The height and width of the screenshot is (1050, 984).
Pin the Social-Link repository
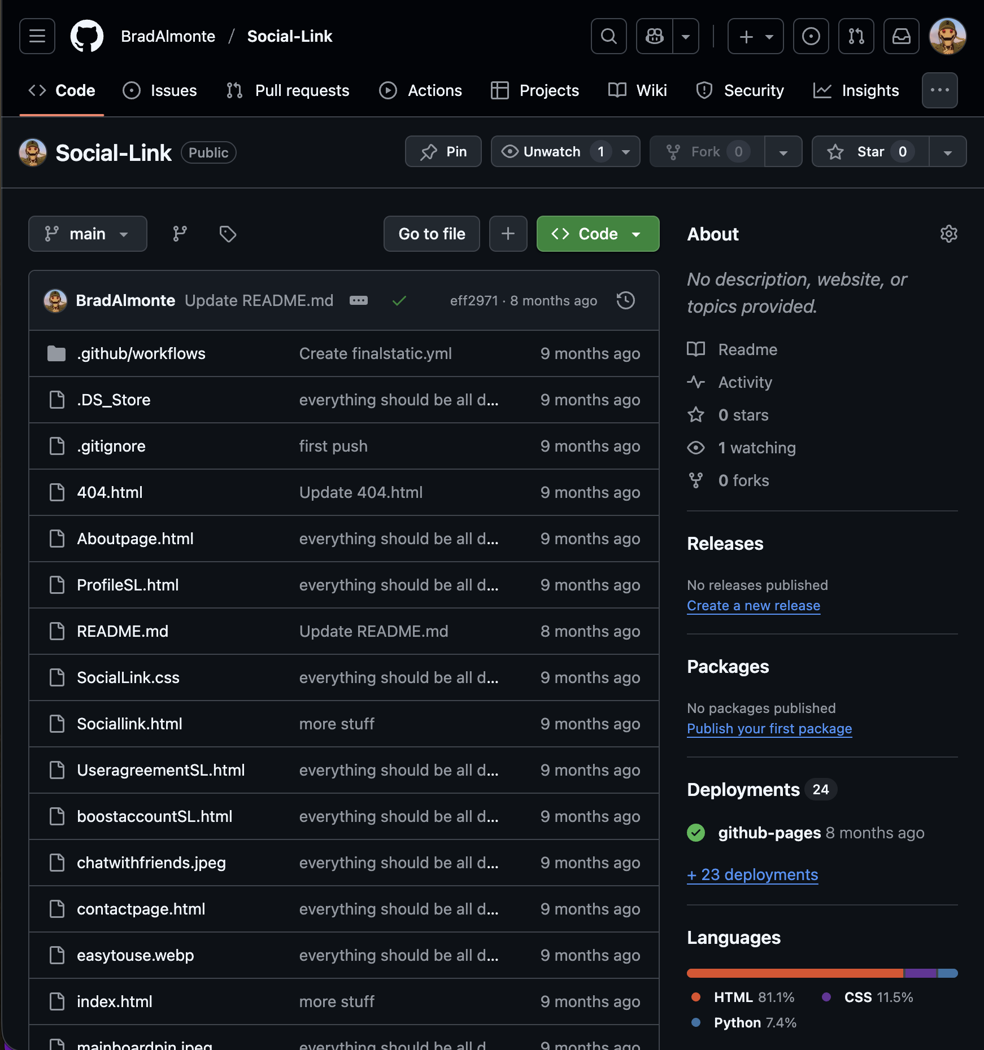(443, 151)
